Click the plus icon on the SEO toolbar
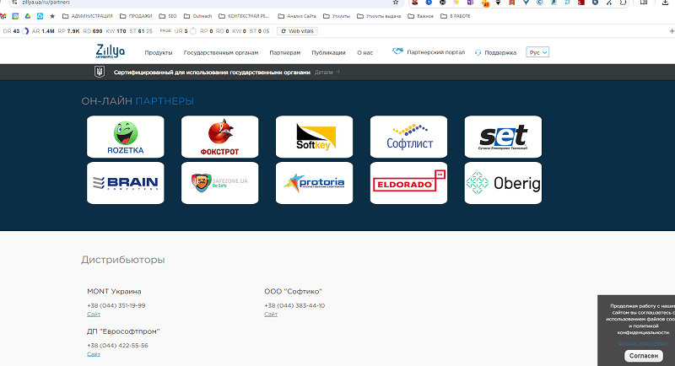Image resolution: width=675 pixels, height=366 pixels. (672, 31)
